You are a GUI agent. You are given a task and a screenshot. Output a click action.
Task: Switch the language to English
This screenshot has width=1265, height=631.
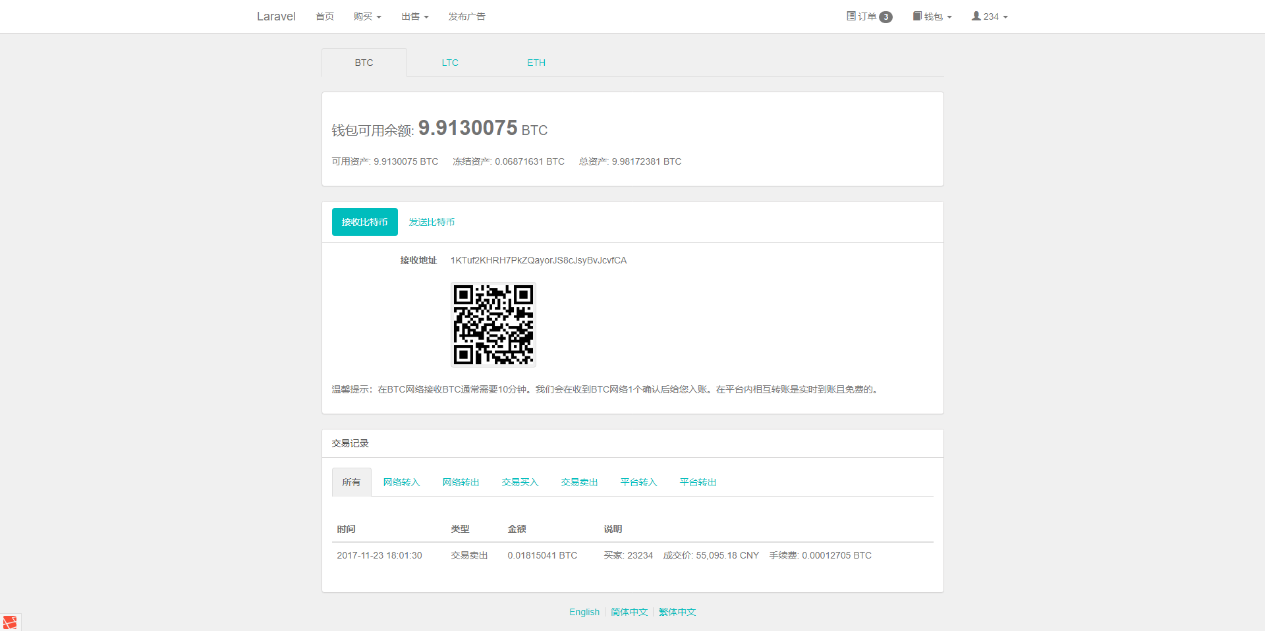pyautogui.click(x=584, y=612)
